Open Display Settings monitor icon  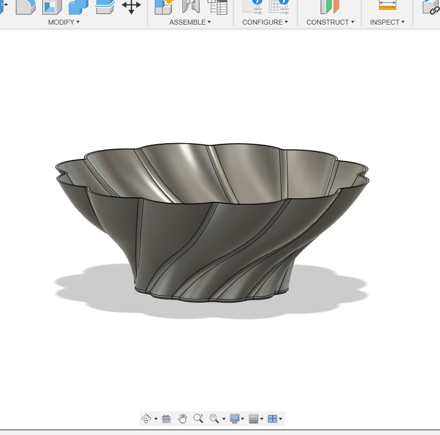click(x=235, y=418)
